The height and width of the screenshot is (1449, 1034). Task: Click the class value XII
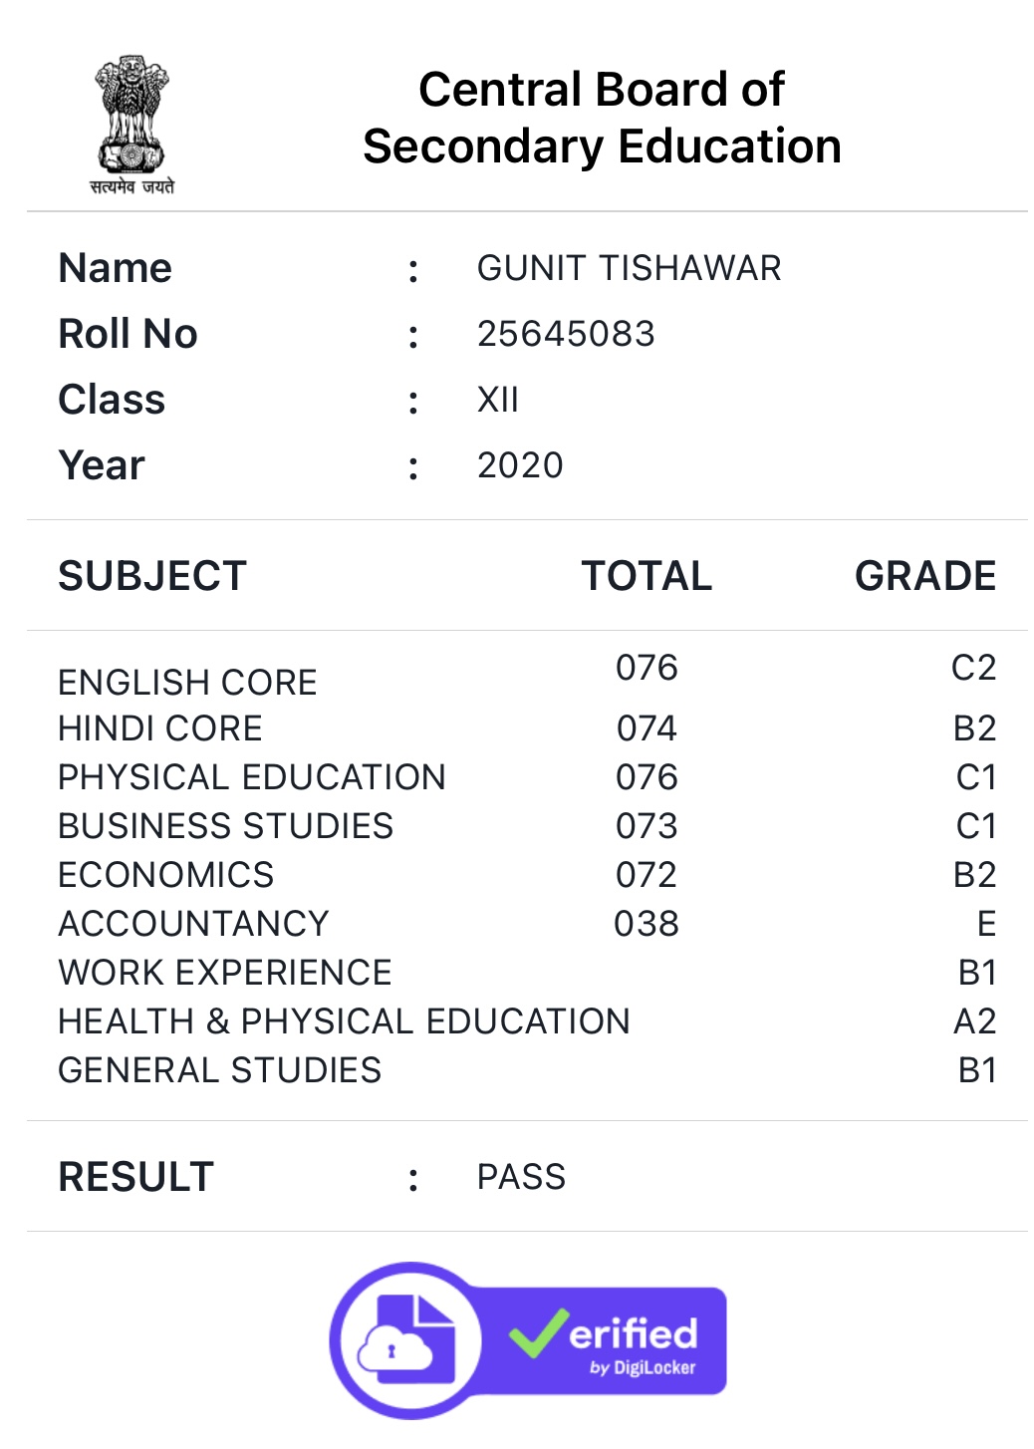[x=498, y=400]
